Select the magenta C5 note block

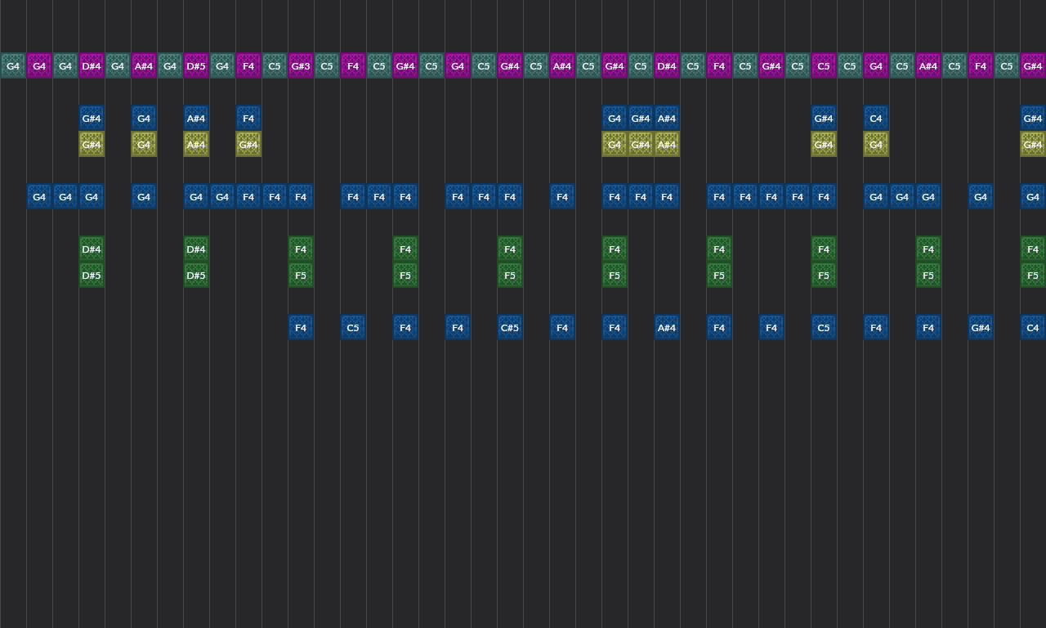tap(824, 66)
